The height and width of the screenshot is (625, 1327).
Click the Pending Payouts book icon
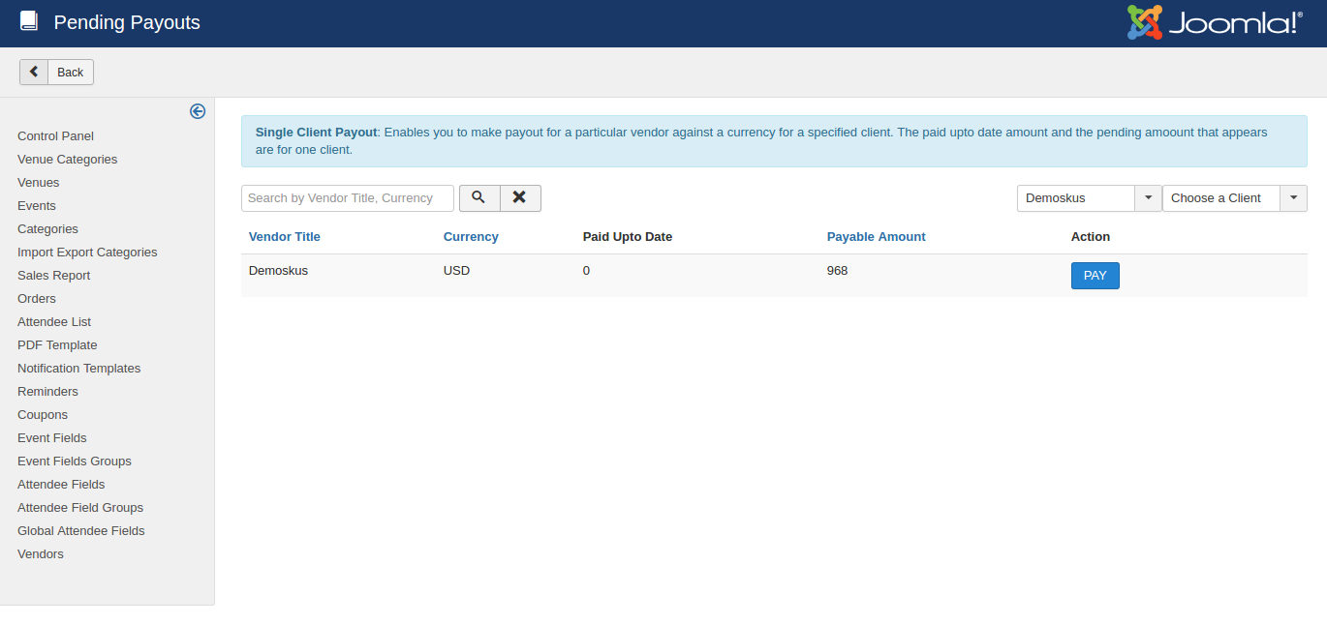point(29,21)
